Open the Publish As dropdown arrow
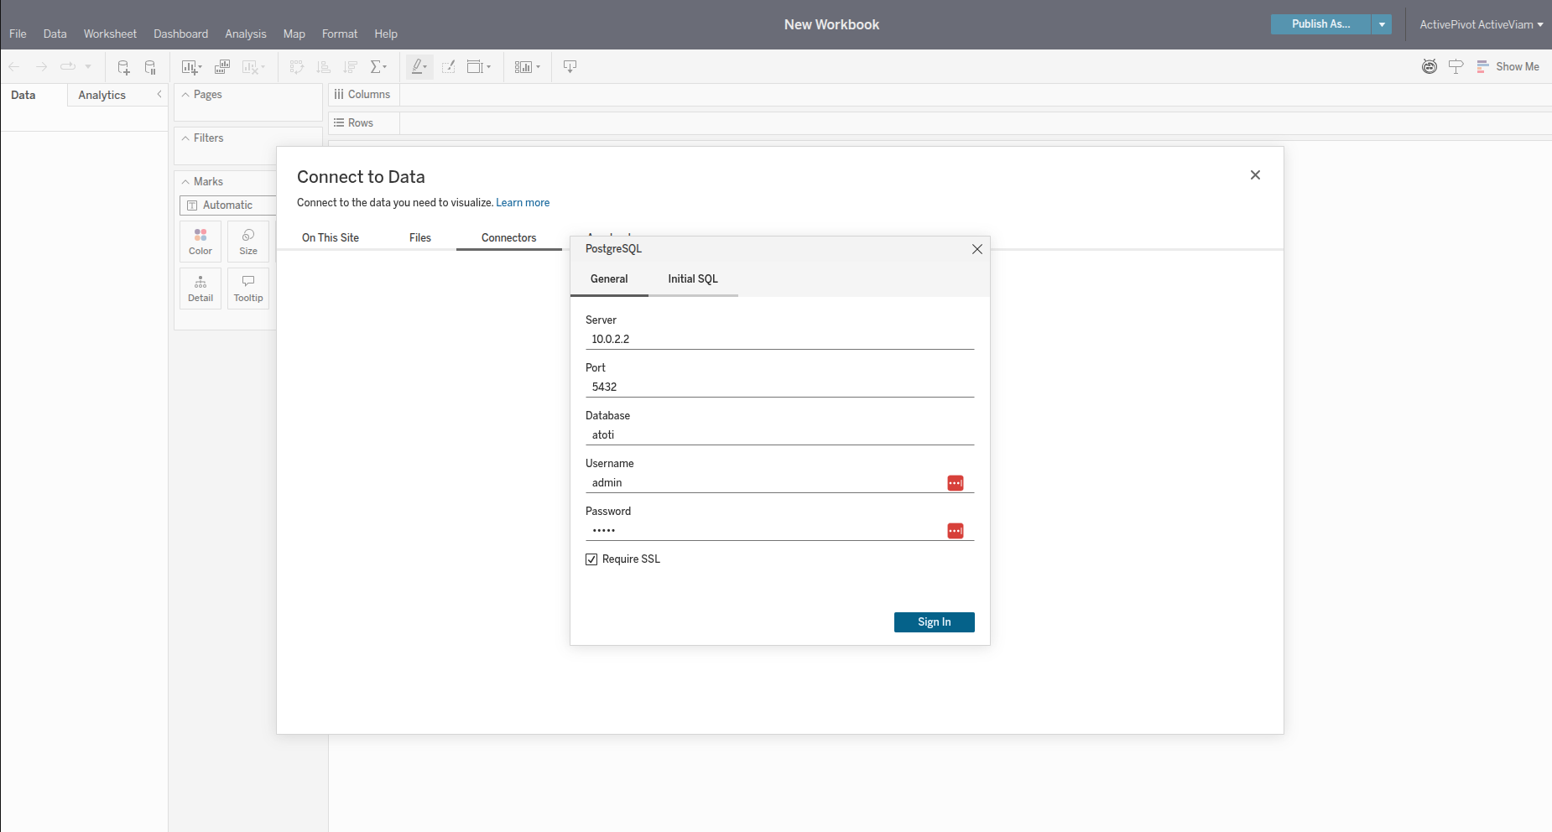 (x=1382, y=24)
